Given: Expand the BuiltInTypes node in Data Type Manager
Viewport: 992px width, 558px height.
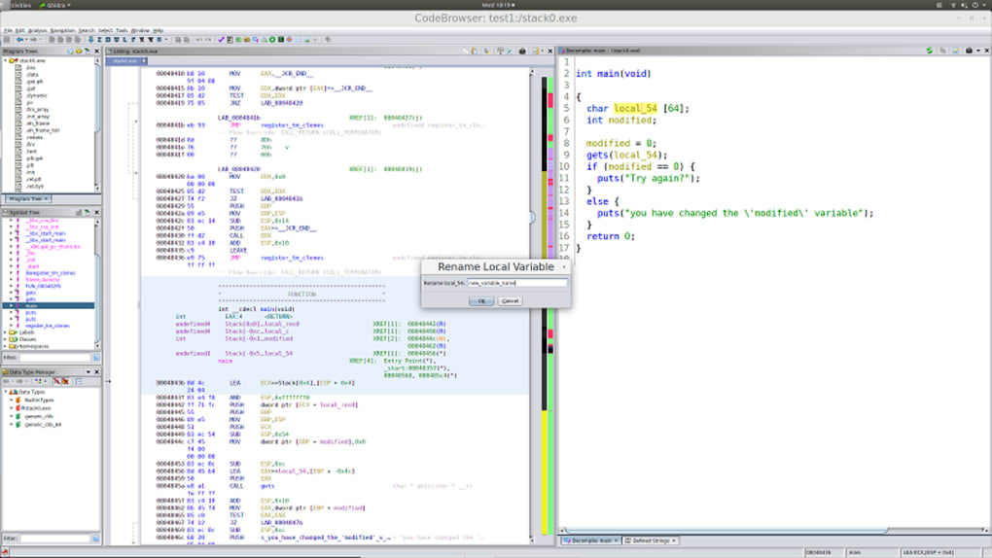Looking at the screenshot, I should coord(12,400).
